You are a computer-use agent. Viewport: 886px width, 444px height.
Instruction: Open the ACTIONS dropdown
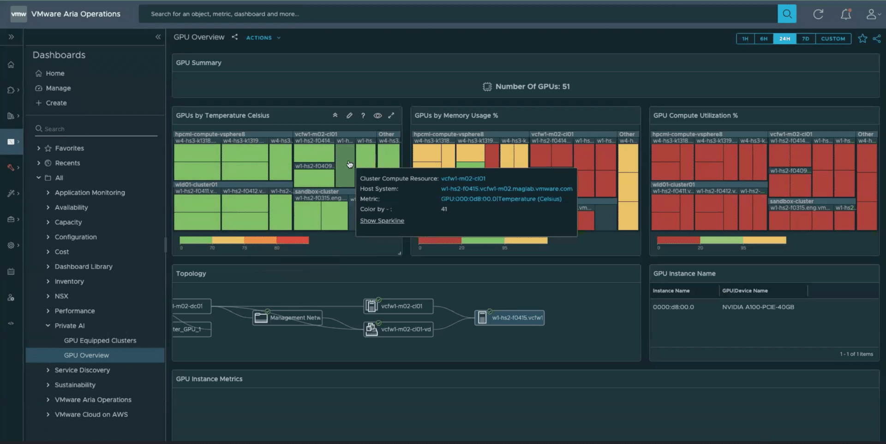pyautogui.click(x=263, y=38)
